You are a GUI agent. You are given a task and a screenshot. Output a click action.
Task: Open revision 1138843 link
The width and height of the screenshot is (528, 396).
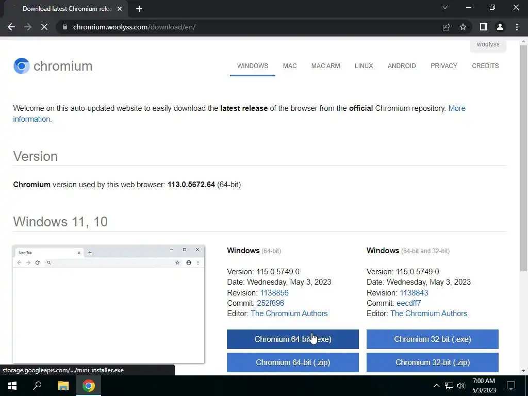point(414,293)
